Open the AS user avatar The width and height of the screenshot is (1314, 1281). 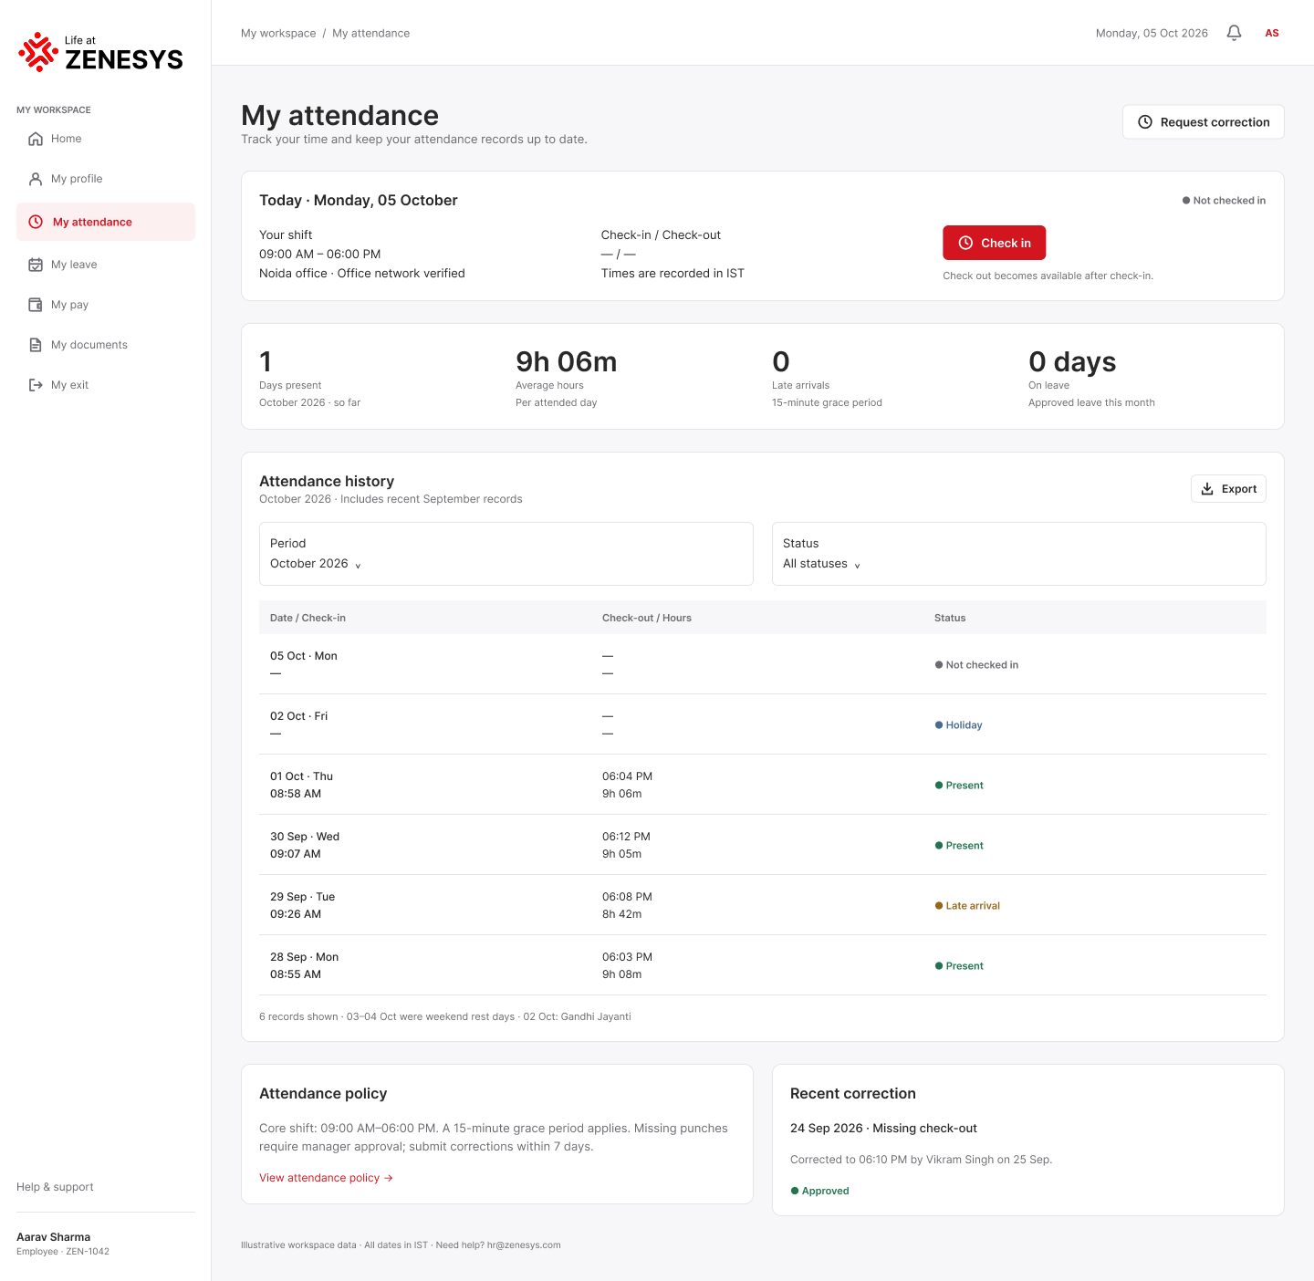1272,33
